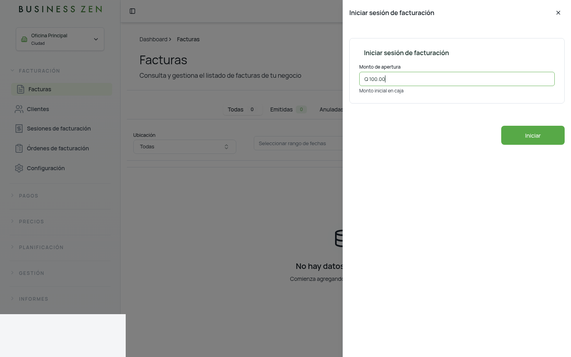Click the Oficina Principal building icon
This screenshot has width=571, height=357.
point(24,39)
